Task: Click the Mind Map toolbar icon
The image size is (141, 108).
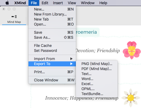Action: [x=14, y=17]
